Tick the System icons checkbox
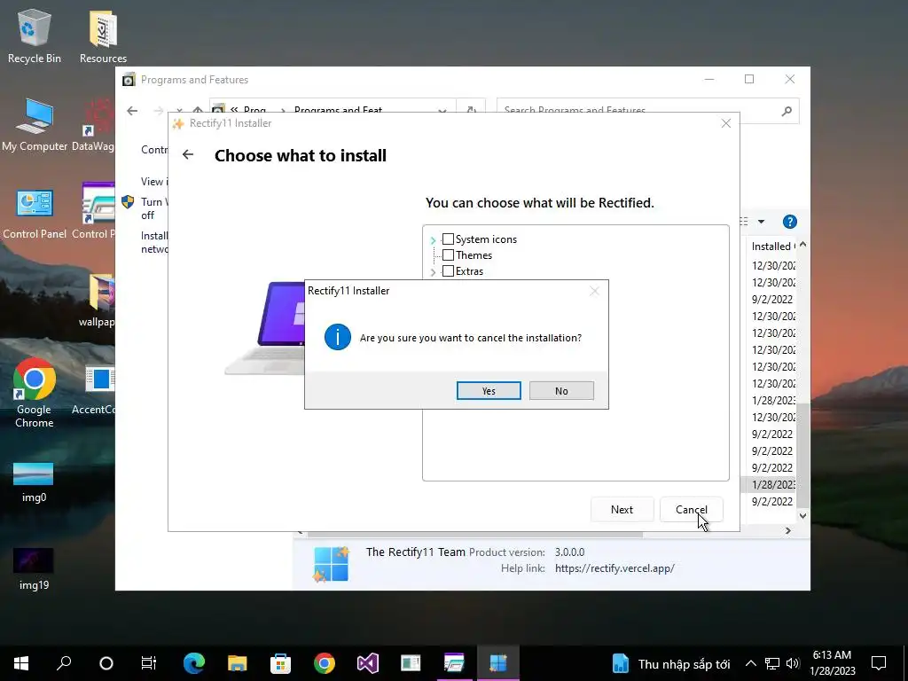 (x=448, y=239)
